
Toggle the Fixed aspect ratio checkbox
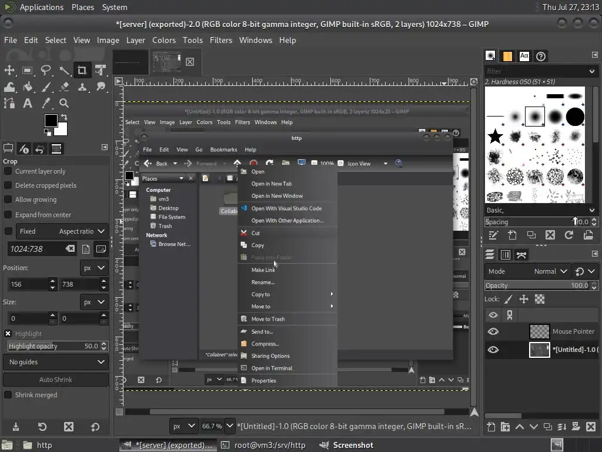8,231
